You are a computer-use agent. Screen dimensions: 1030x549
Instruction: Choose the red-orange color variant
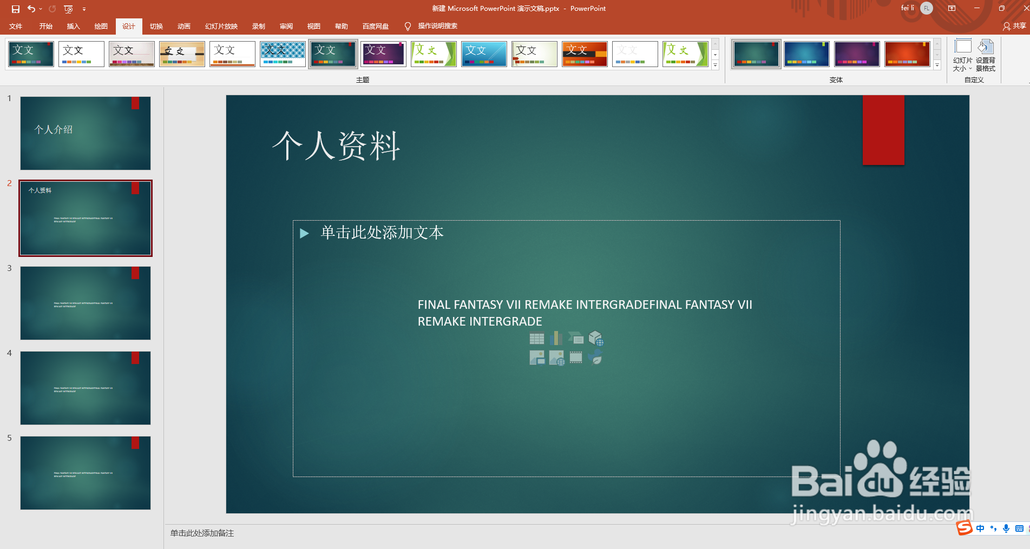pyautogui.click(x=907, y=54)
